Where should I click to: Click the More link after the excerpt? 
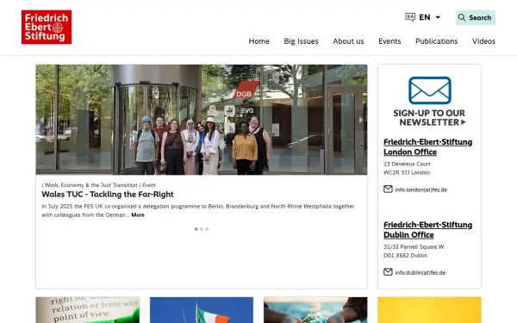coord(138,214)
